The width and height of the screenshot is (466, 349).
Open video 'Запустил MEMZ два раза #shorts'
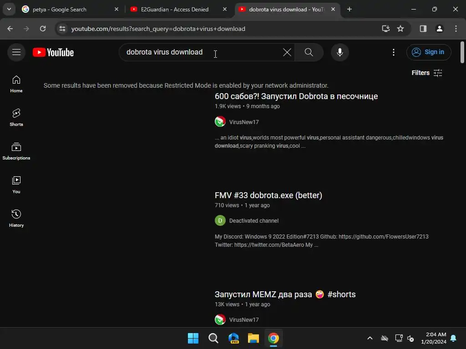pos(285,294)
